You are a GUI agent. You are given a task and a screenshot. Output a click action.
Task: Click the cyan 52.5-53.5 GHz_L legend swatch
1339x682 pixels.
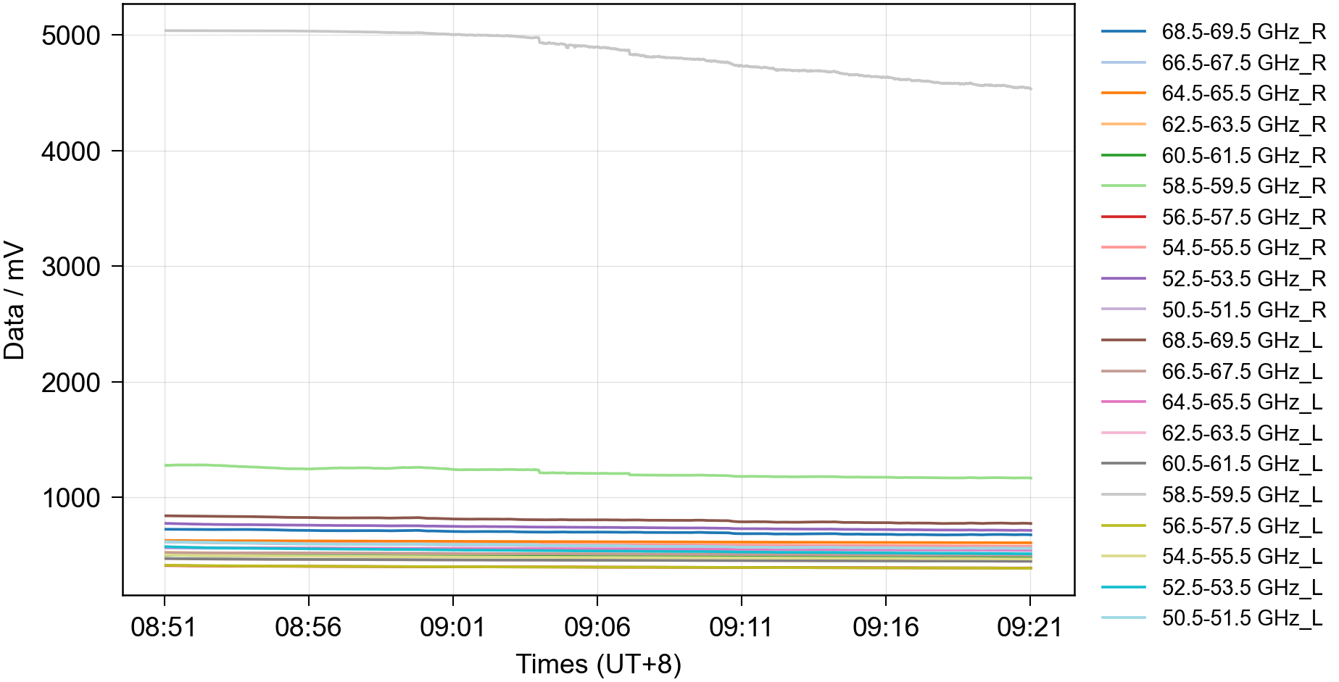(x=1123, y=587)
